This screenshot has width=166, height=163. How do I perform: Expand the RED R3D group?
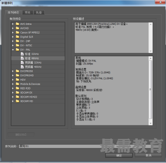(13, 88)
